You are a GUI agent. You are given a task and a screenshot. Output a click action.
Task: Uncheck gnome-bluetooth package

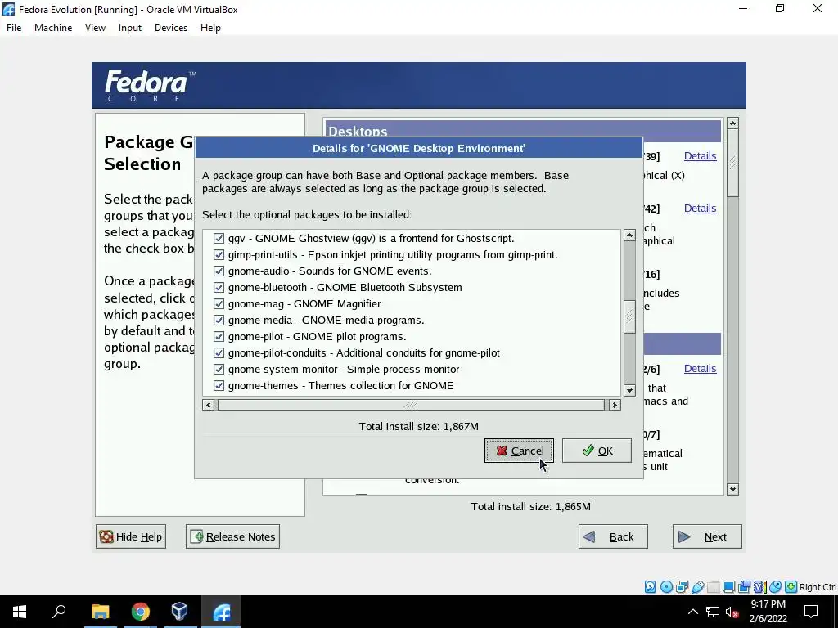(x=219, y=287)
